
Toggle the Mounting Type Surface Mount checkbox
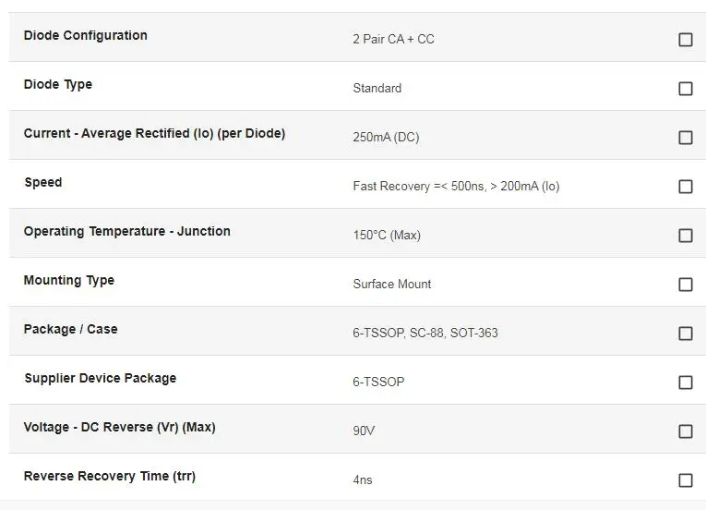click(686, 285)
